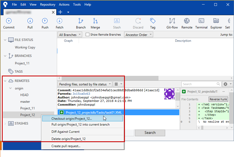Screen dimensions: 234x157
Task: Click the Reverse hunk button
Action: (x=218, y=99)
